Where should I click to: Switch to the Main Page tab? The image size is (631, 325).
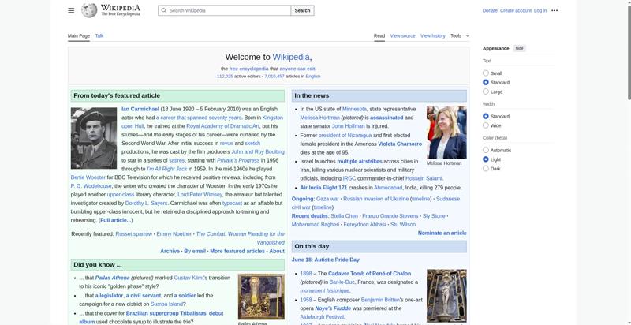tap(79, 35)
